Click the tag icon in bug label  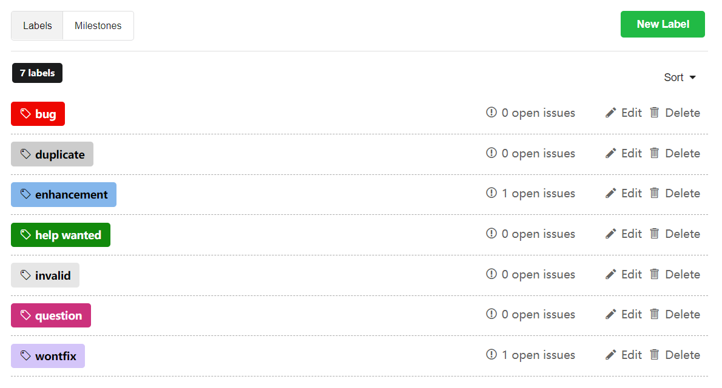click(x=25, y=113)
